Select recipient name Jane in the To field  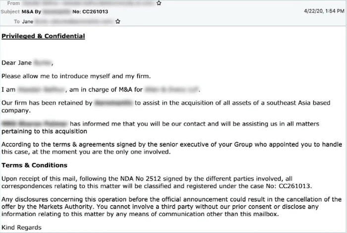(x=28, y=22)
